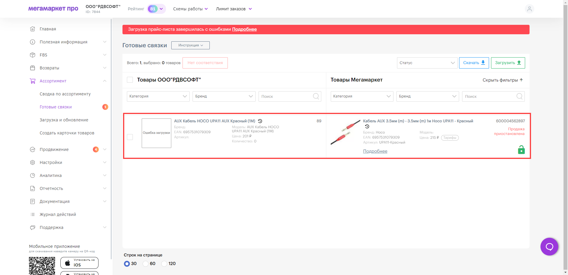Expand the Лимит заказов dropdown

point(234,9)
